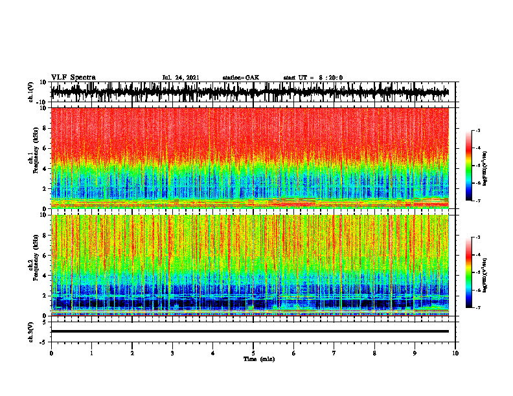Click the time axis tick label "5"

(253, 353)
